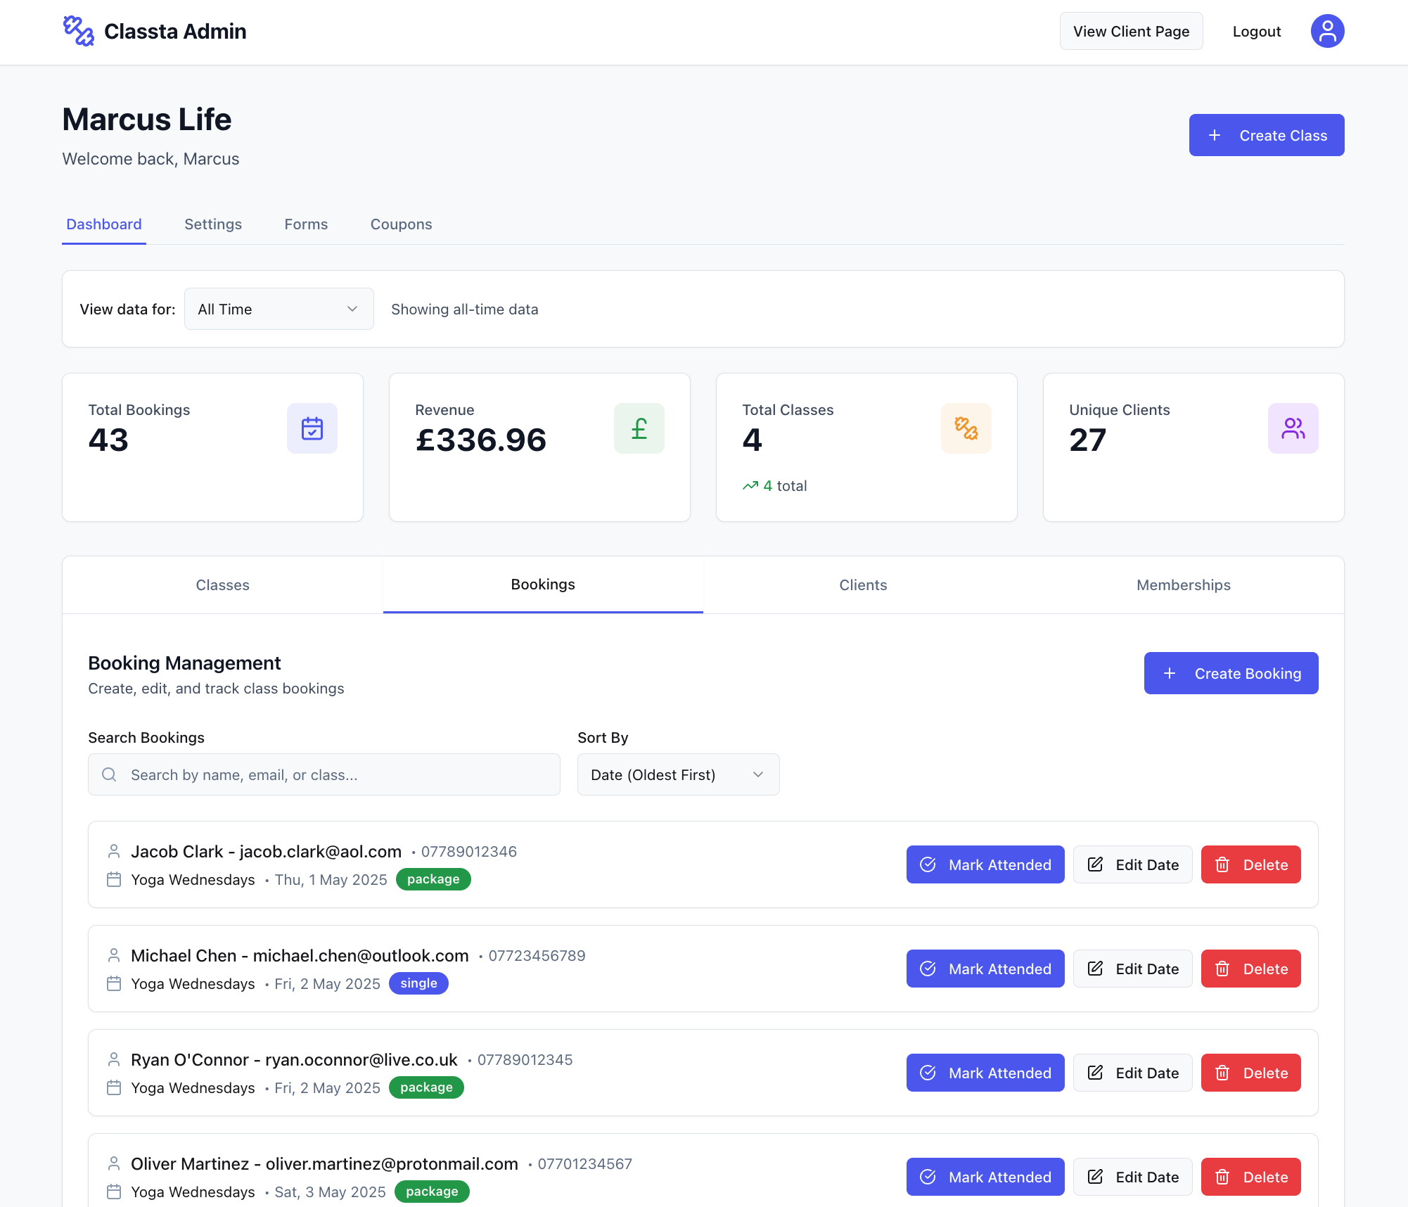1408x1207 pixels.
Task: Open the user profile avatar menu
Action: (1326, 30)
